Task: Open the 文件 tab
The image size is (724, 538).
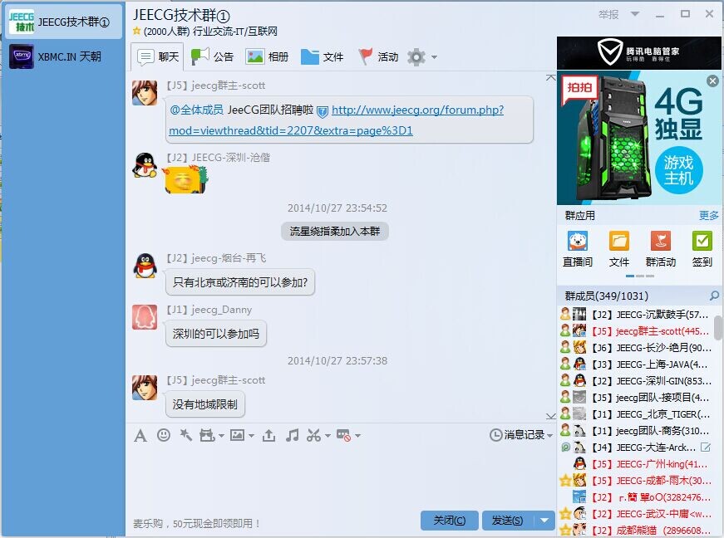Action: click(x=322, y=56)
